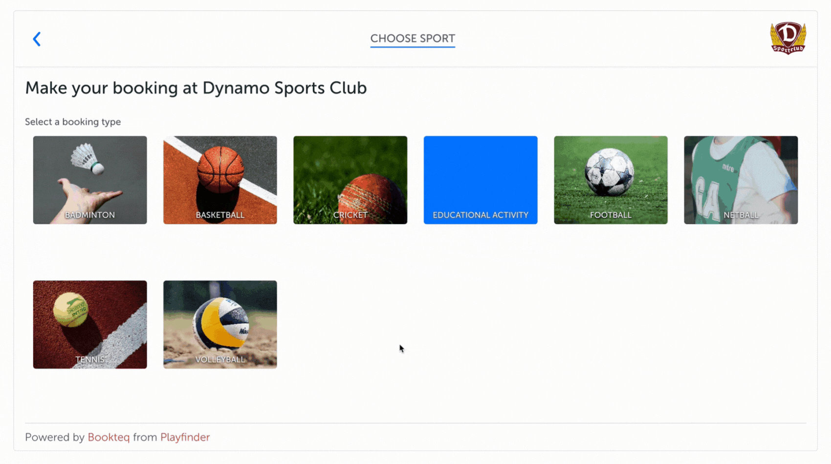Open the Football booking tile
This screenshot has width=831, height=464.
[x=611, y=180]
